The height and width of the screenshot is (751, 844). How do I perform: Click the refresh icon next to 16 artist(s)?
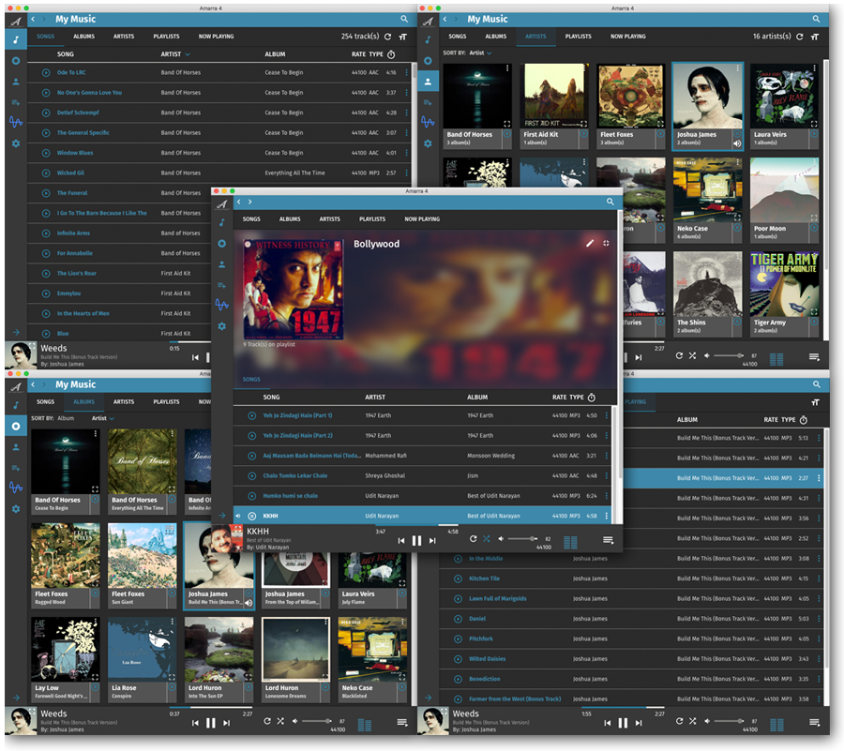pyautogui.click(x=799, y=37)
